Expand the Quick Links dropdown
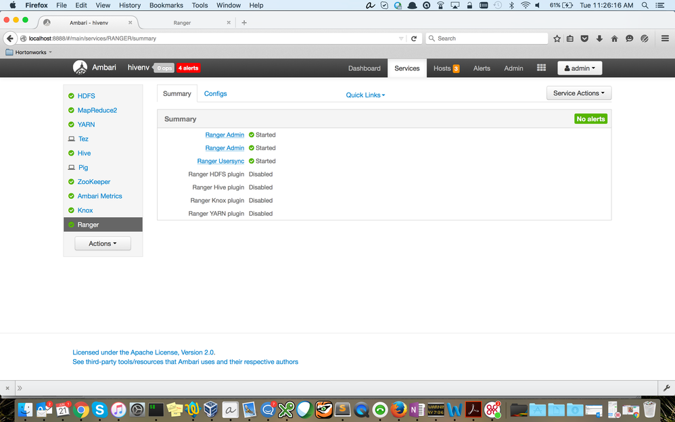The width and height of the screenshot is (675, 422). point(365,95)
